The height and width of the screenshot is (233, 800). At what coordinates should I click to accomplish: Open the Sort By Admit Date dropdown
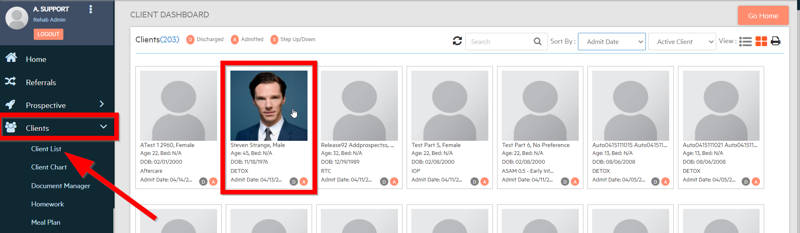pos(612,42)
